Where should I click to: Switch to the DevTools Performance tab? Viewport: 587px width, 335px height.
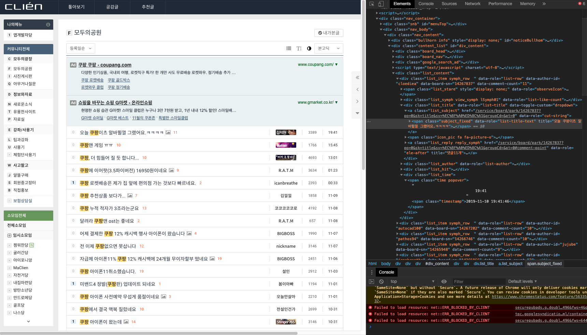tap(500, 4)
